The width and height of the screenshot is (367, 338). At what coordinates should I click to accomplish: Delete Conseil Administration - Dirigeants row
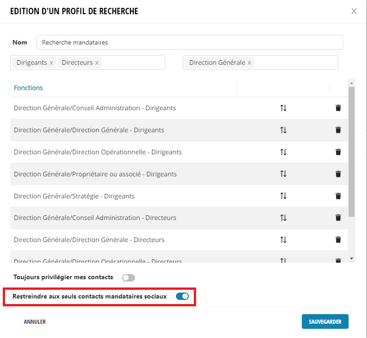(338, 108)
